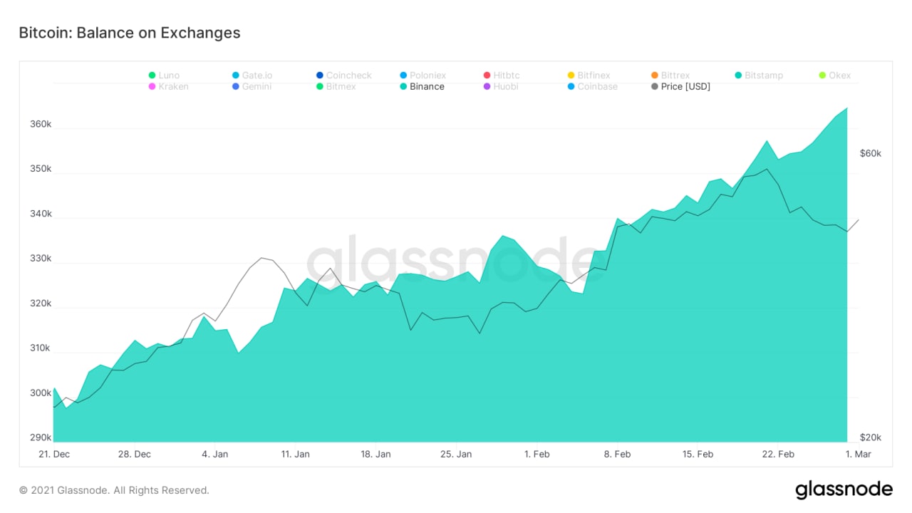Click the 8. Feb date axis label

tap(617, 454)
